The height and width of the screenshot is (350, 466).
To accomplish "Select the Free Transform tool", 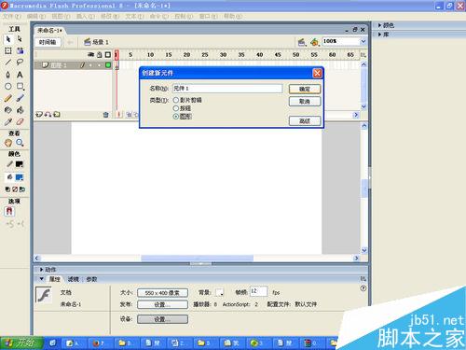I will click(x=8, y=51).
